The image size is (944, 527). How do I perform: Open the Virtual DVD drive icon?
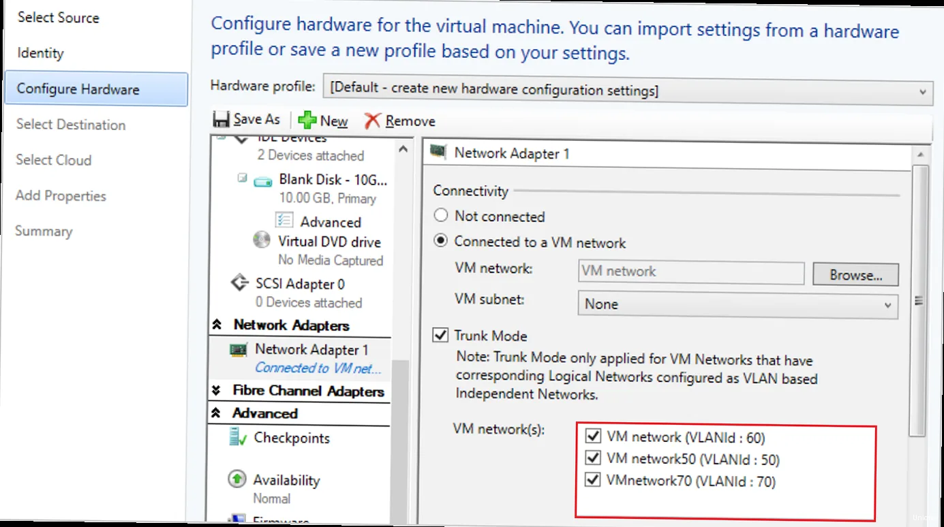(262, 241)
